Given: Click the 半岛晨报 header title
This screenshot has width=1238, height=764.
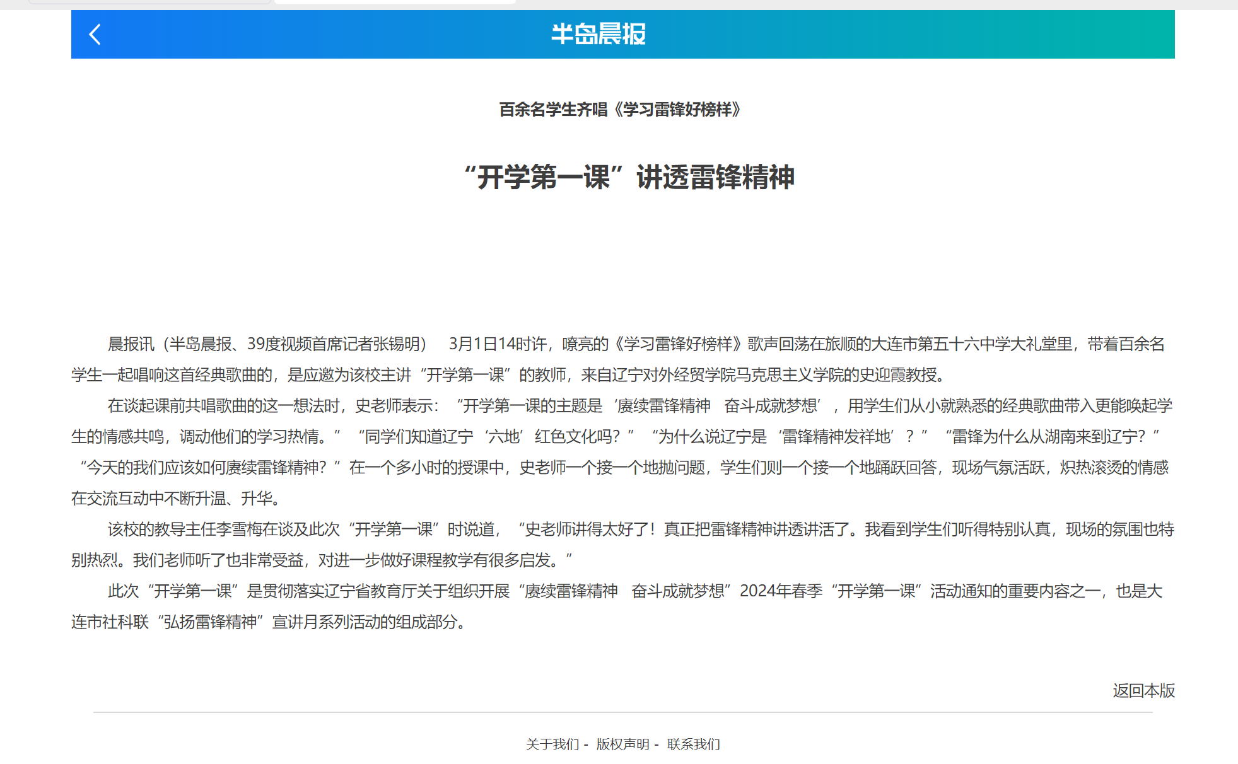Looking at the screenshot, I should click(599, 34).
